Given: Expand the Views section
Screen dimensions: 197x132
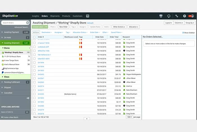Looking at the screenshot, I should click(15, 77).
